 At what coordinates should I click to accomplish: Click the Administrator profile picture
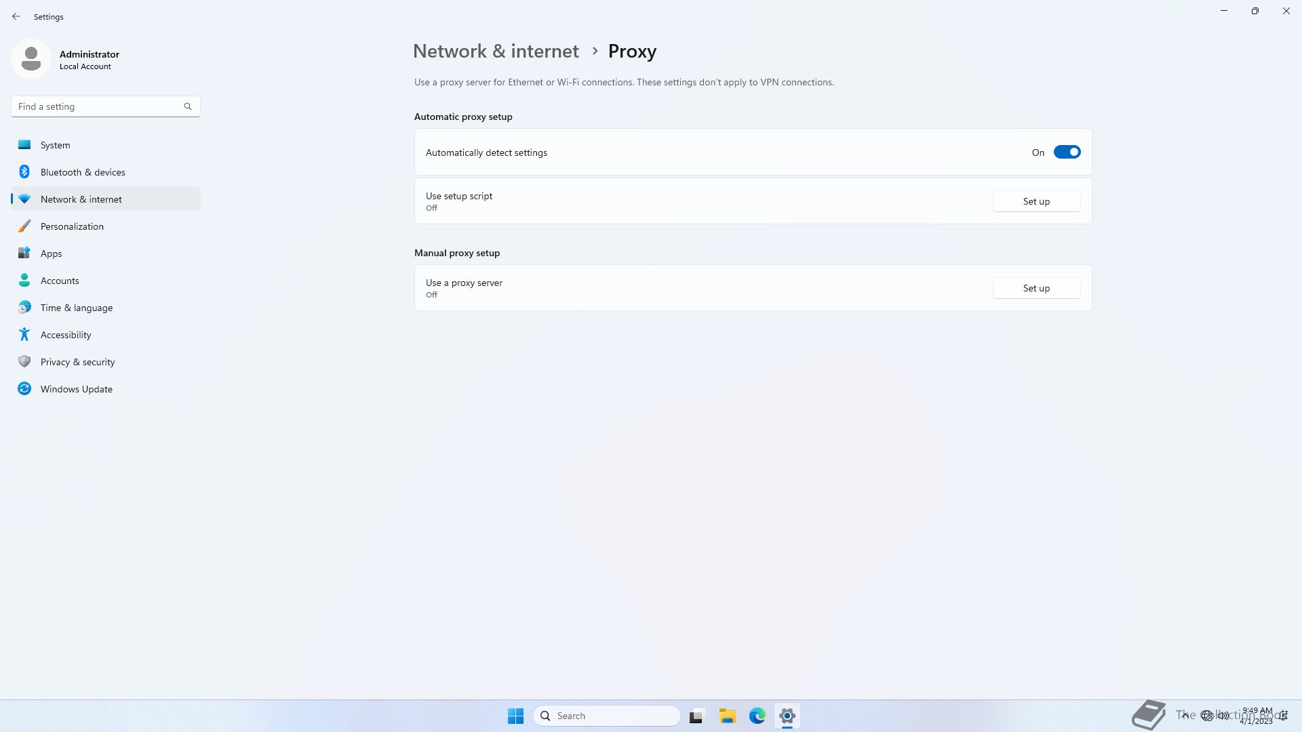tap(31, 60)
